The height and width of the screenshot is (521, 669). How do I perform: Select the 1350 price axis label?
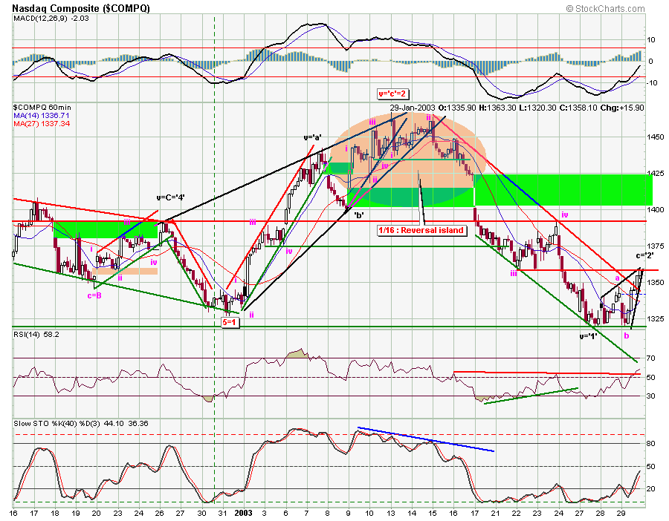point(656,283)
